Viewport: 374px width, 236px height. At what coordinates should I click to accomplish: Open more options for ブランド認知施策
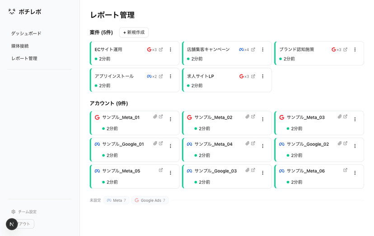click(355, 50)
